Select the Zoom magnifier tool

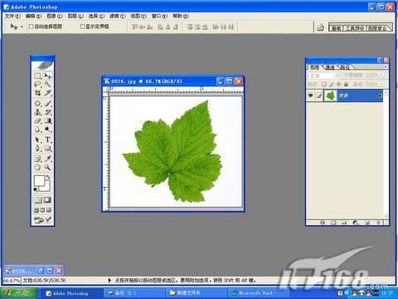point(48,167)
